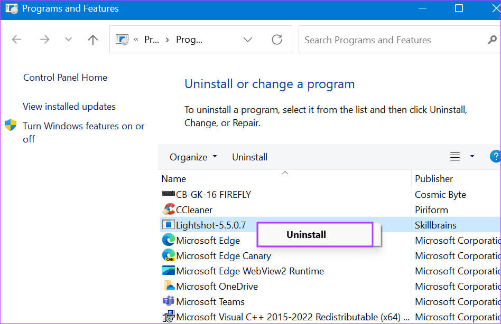Click the Windows features shield icon
This screenshot has width=501, height=324.
click(x=11, y=125)
